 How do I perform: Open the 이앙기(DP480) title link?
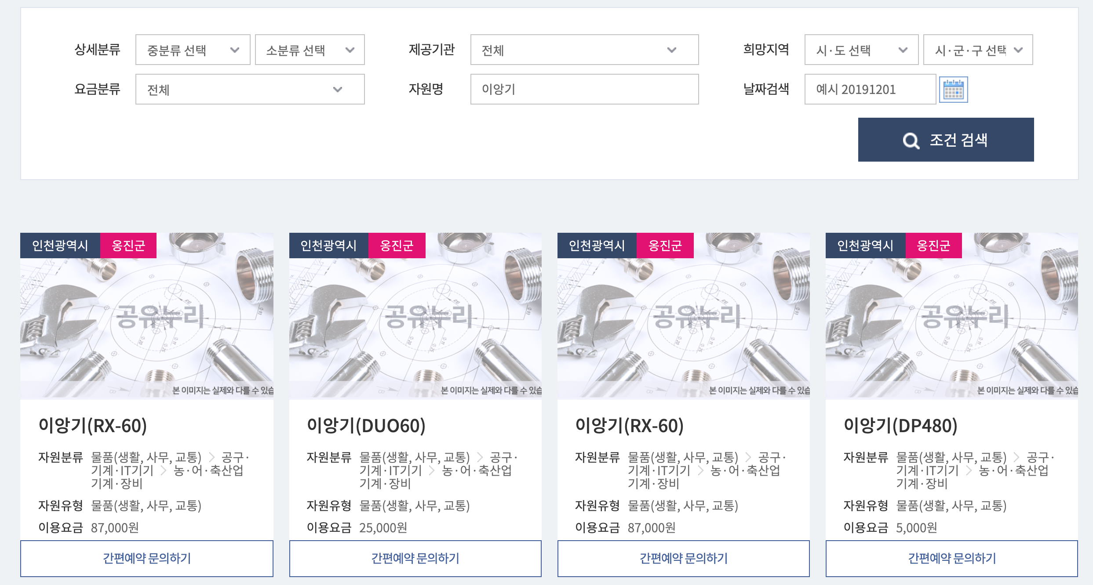[900, 425]
